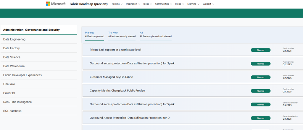Expand the Inspiration dropdown menu
Viewport: 303px width, 130px height.
click(x=133, y=4)
